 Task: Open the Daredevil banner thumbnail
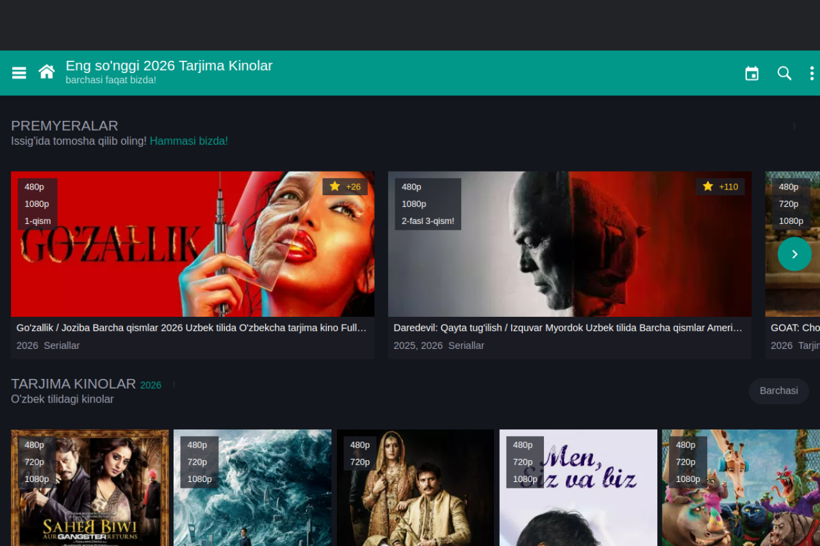[570, 244]
